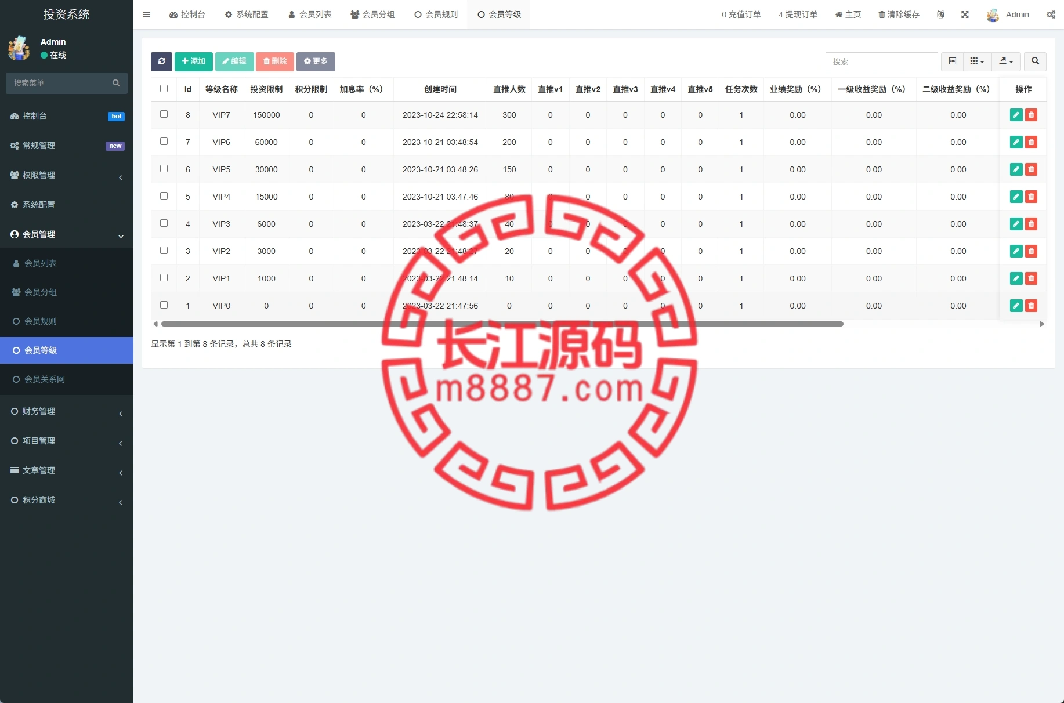The width and height of the screenshot is (1064, 703).
Task: Delete VIP2 row with red trash icon
Action: point(1031,251)
